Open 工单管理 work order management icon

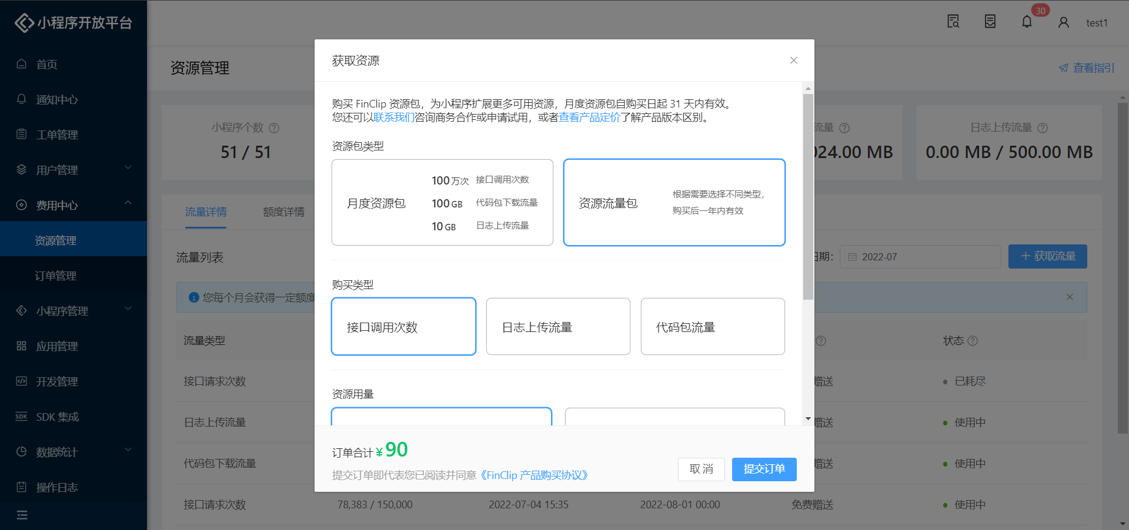click(x=22, y=135)
